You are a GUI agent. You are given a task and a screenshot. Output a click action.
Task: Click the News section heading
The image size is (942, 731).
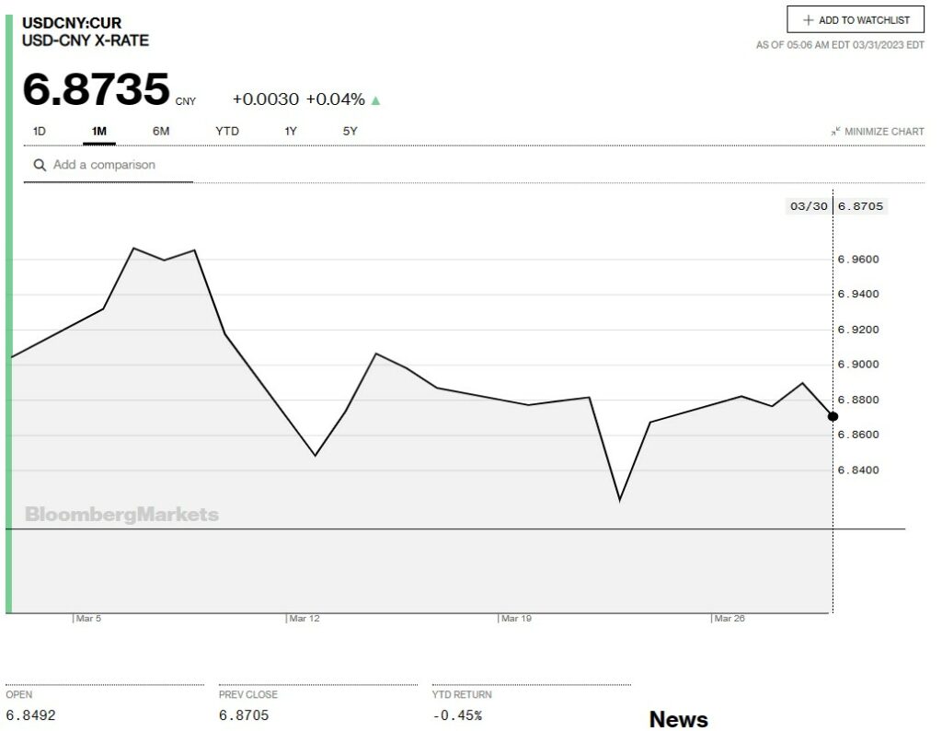(x=678, y=719)
